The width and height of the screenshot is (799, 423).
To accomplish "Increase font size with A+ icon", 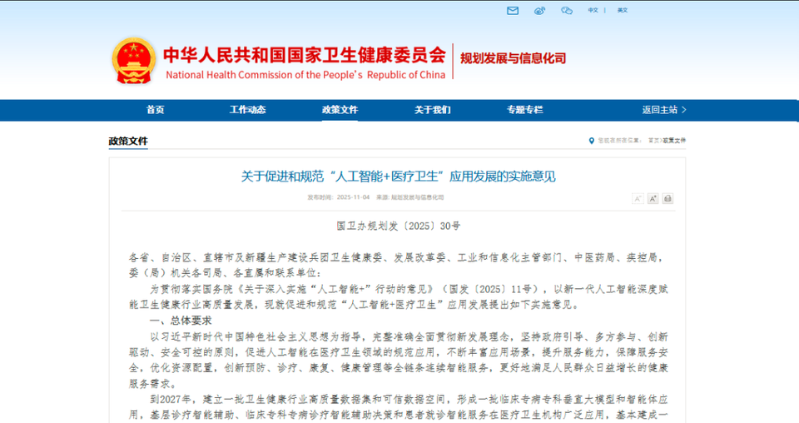I will tap(653, 199).
